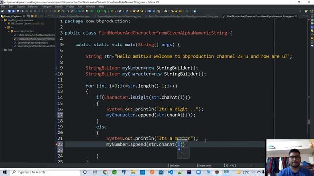The width and height of the screenshot is (314, 176).
Task: Click the Java perspective icon
Action: pos(312,11)
